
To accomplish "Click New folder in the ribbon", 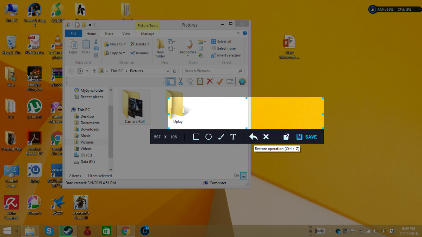I will pyautogui.click(x=160, y=49).
